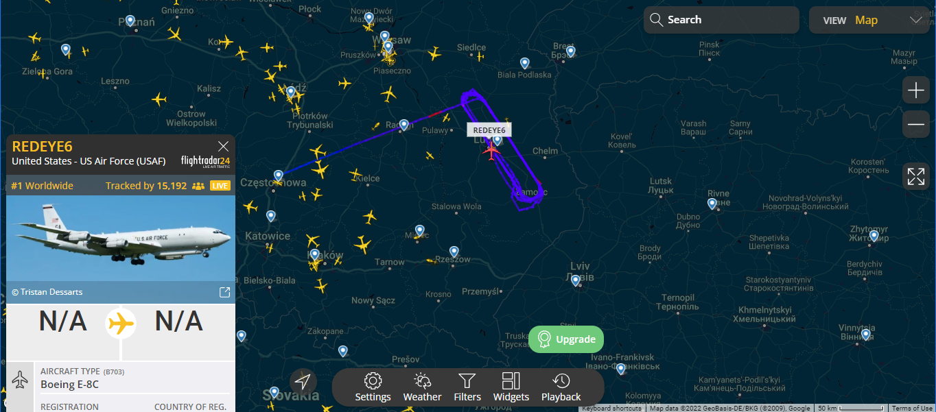Zoom out with the minus button
This screenshot has height=412, width=936.
[916, 124]
